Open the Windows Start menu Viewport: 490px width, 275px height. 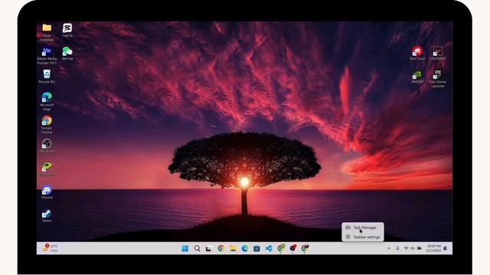click(185, 248)
